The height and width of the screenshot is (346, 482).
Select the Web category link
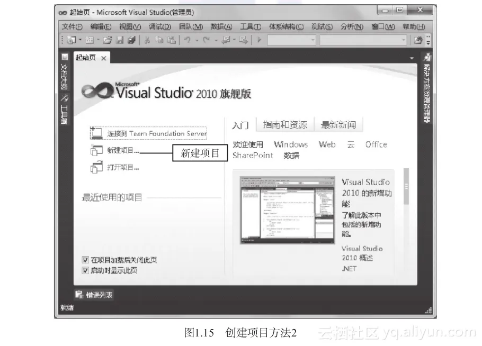(x=327, y=144)
